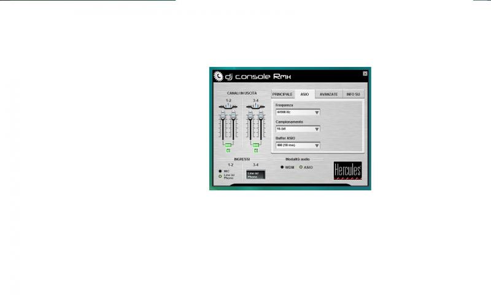Select ASIO audio mode radio button

pyautogui.click(x=301, y=167)
